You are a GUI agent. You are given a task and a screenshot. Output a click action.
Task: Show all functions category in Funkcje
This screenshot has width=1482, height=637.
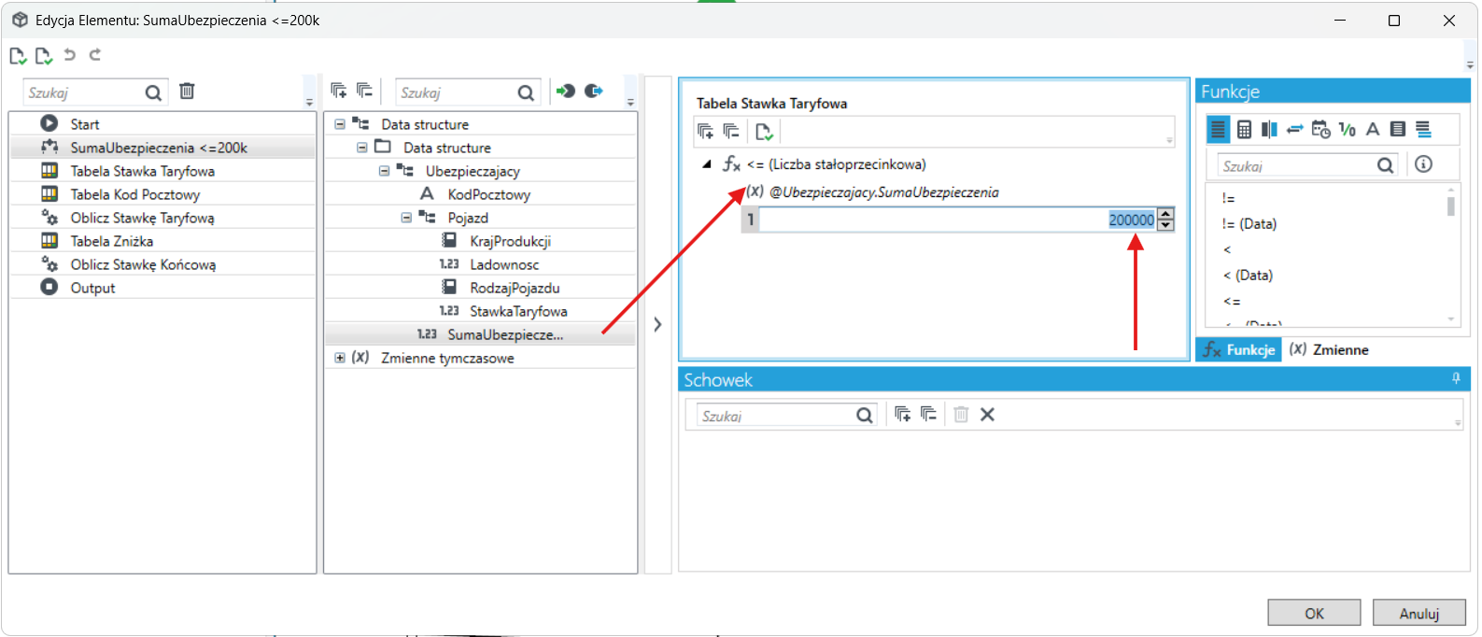pyautogui.click(x=1218, y=130)
